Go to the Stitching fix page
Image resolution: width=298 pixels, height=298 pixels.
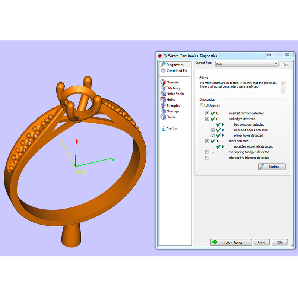tap(173, 88)
